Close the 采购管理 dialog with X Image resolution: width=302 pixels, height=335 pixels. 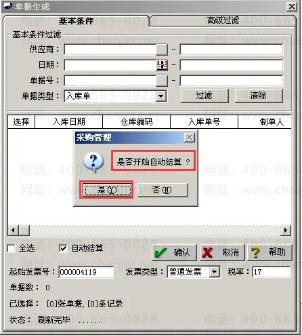(x=190, y=137)
